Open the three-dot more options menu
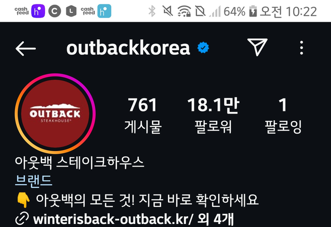Screen dimensions: 331x227 302,48
